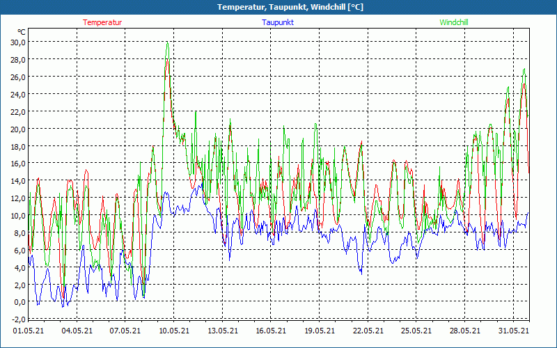Click the blue Taupunkt legend label
This screenshot has width=557, height=348.
277,22
